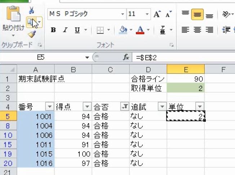Viewport: 235px width, 175px height.
Task: Open the Copy options dropdown arrow
Action: 39,22
